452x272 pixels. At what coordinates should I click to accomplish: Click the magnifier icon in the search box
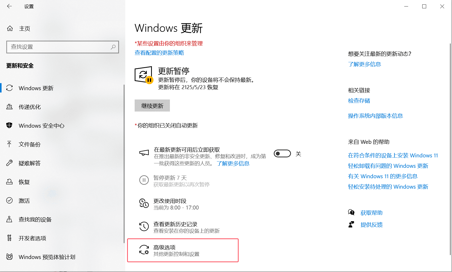point(113,47)
